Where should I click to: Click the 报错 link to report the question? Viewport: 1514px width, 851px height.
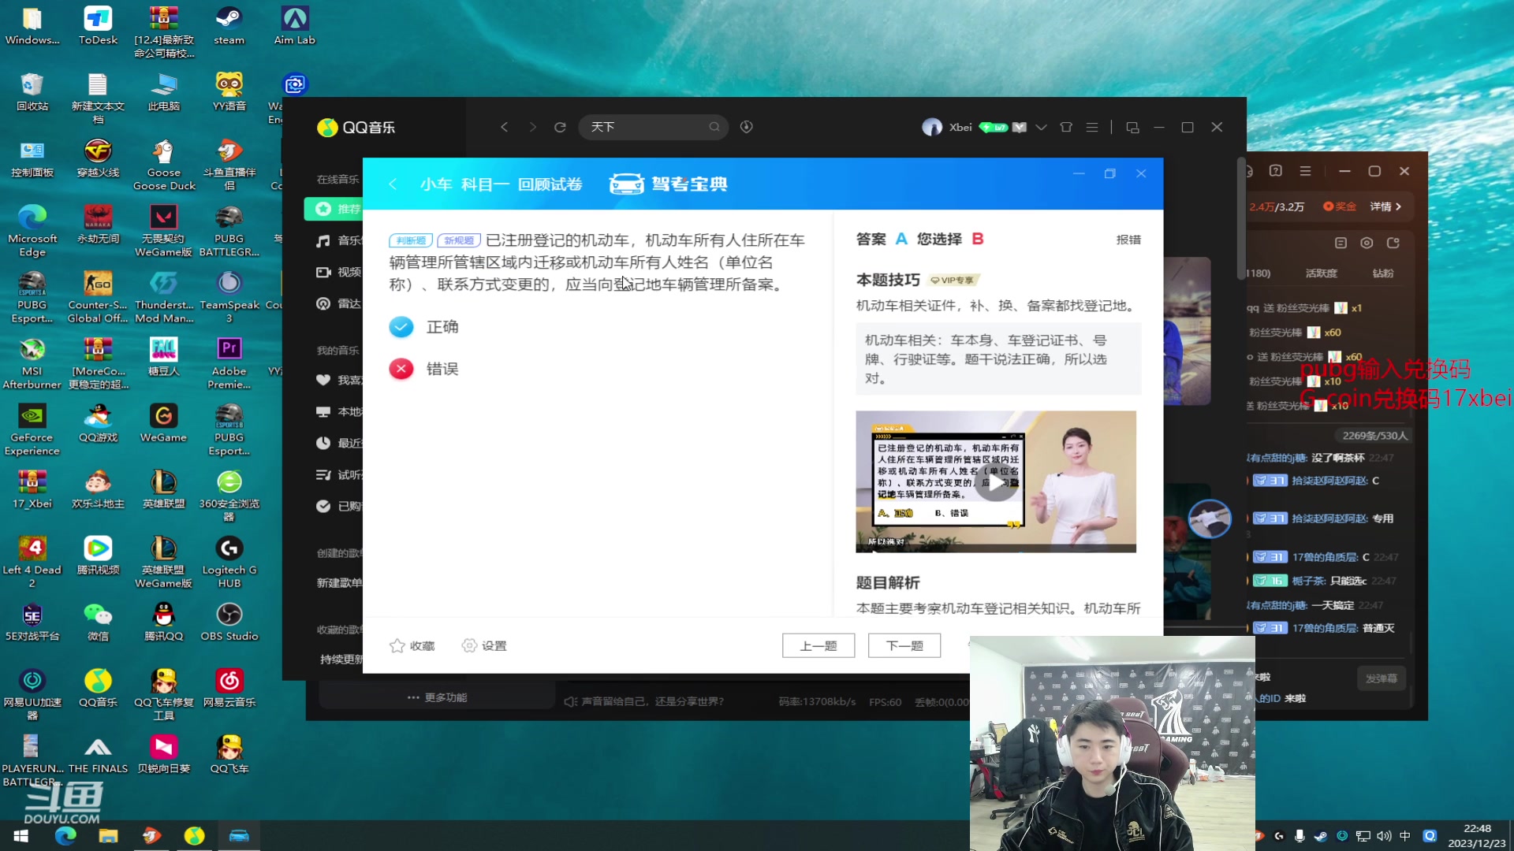tap(1128, 240)
